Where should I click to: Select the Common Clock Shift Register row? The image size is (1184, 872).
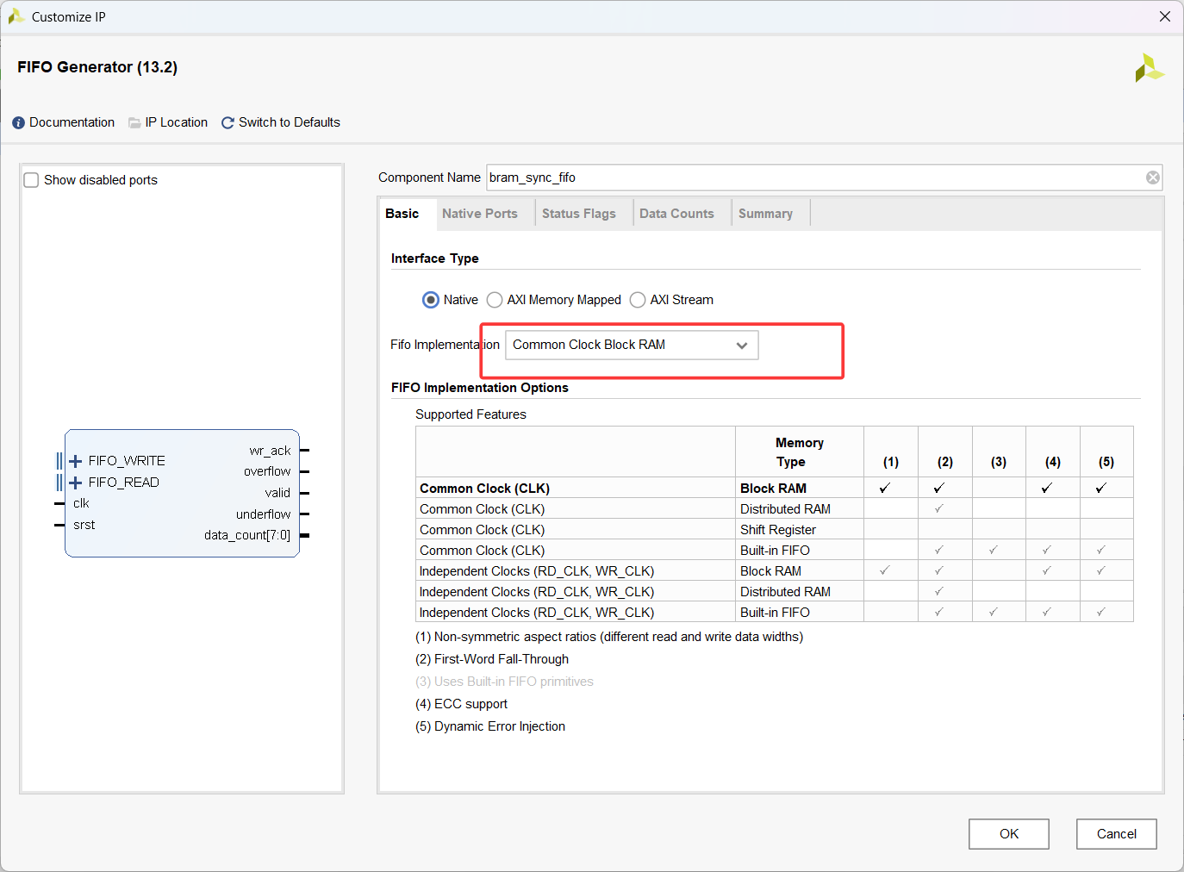(775, 529)
